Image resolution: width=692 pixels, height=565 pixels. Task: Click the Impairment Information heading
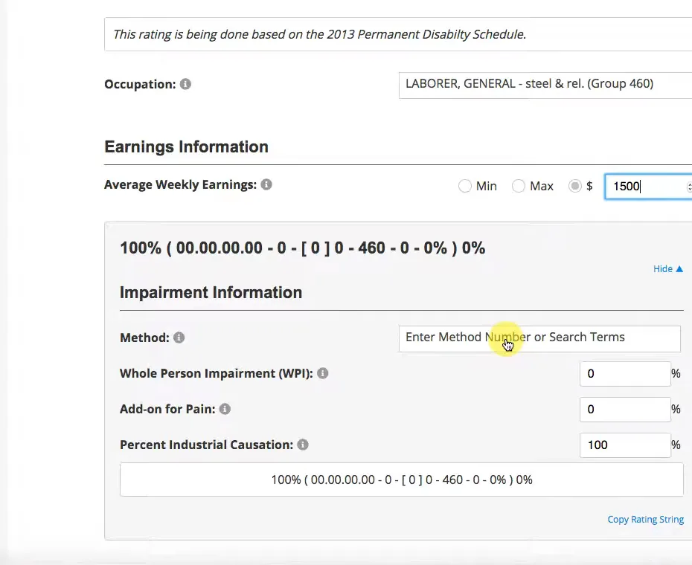(x=211, y=292)
